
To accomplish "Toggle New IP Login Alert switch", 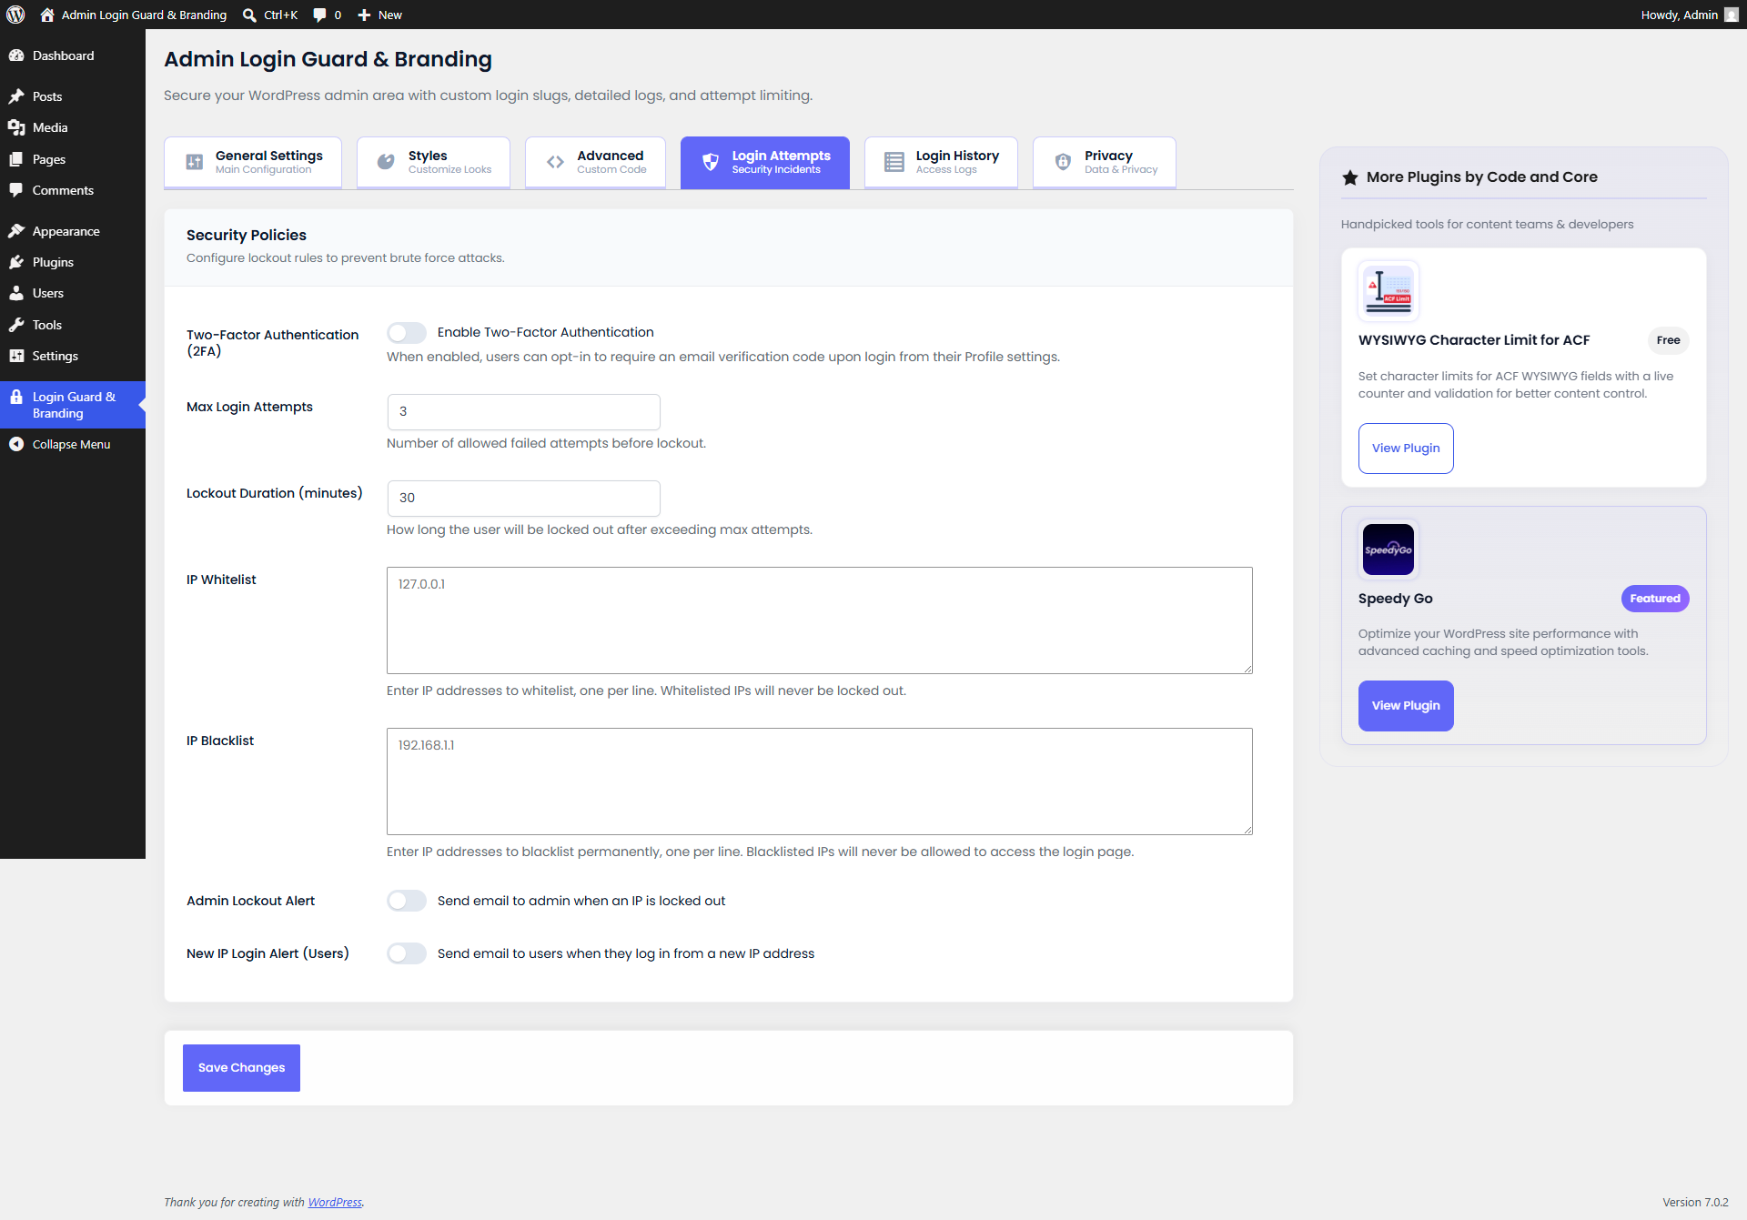I will 407,953.
